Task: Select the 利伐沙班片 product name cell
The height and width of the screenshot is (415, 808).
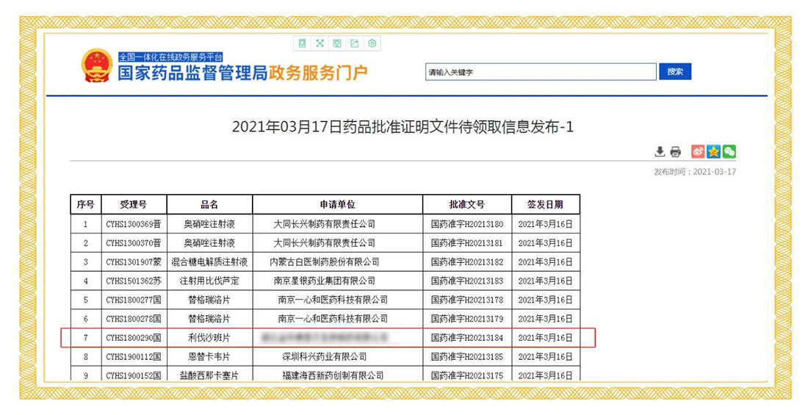Action: (209, 338)
